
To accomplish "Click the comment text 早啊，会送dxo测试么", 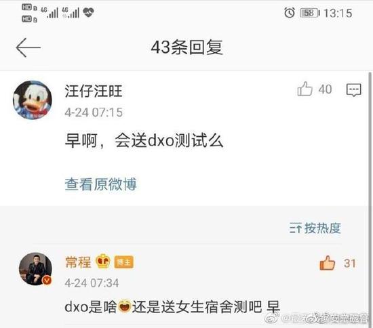I will [144, 141].
